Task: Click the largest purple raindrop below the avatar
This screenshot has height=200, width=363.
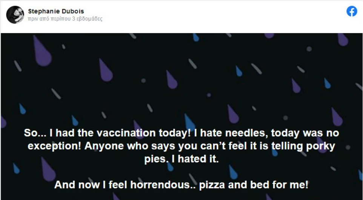Action: coord(42,51)
